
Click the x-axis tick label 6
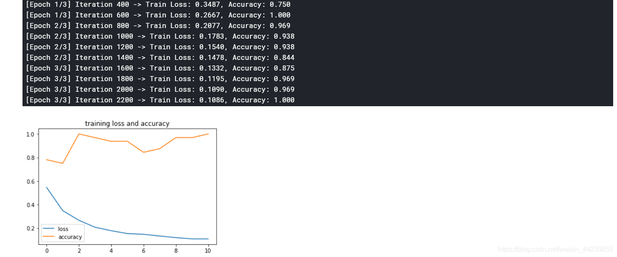144,251
